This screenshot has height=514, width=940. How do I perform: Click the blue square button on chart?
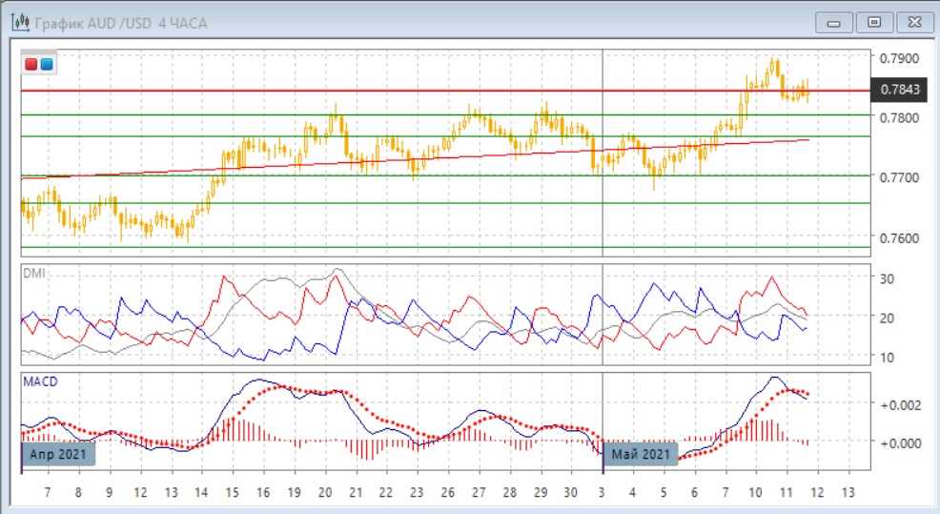tap(46, 64)
